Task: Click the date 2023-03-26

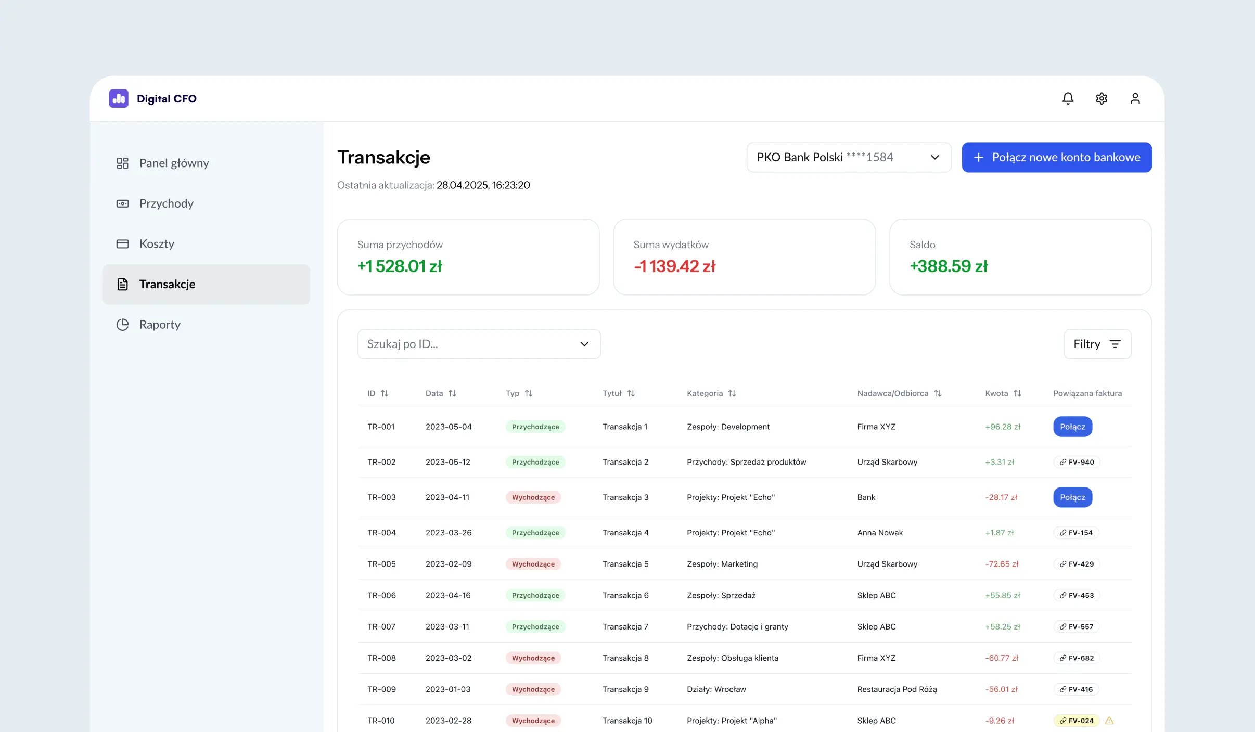Action: tap(449, 533)
